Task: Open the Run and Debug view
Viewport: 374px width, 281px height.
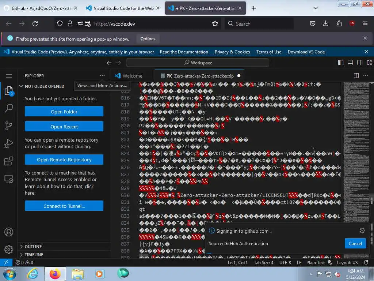Action: tap(9, 143)
